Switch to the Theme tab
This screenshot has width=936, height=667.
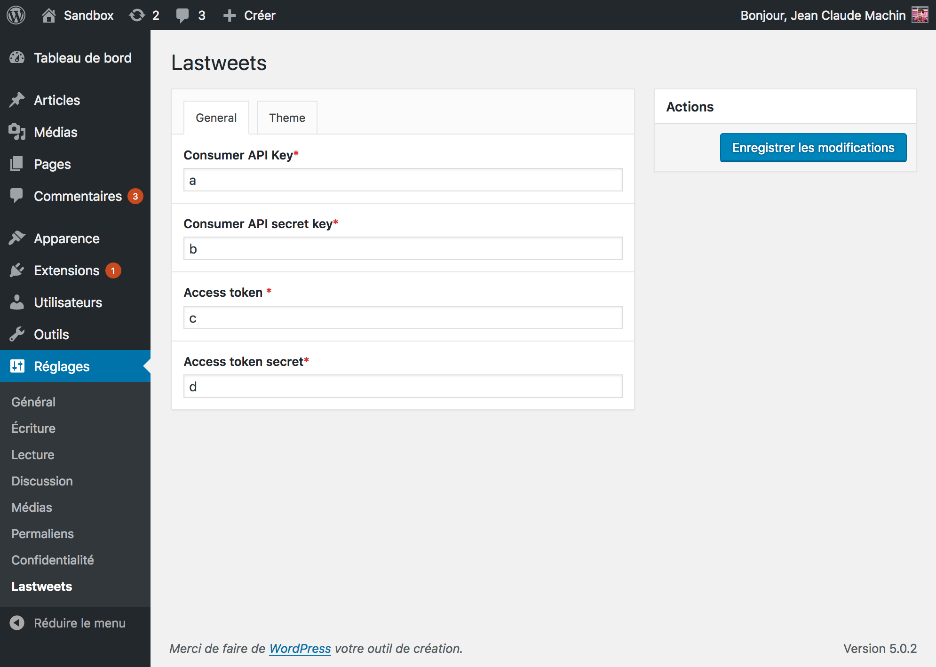pyautogui.click(x=287, y=118)
